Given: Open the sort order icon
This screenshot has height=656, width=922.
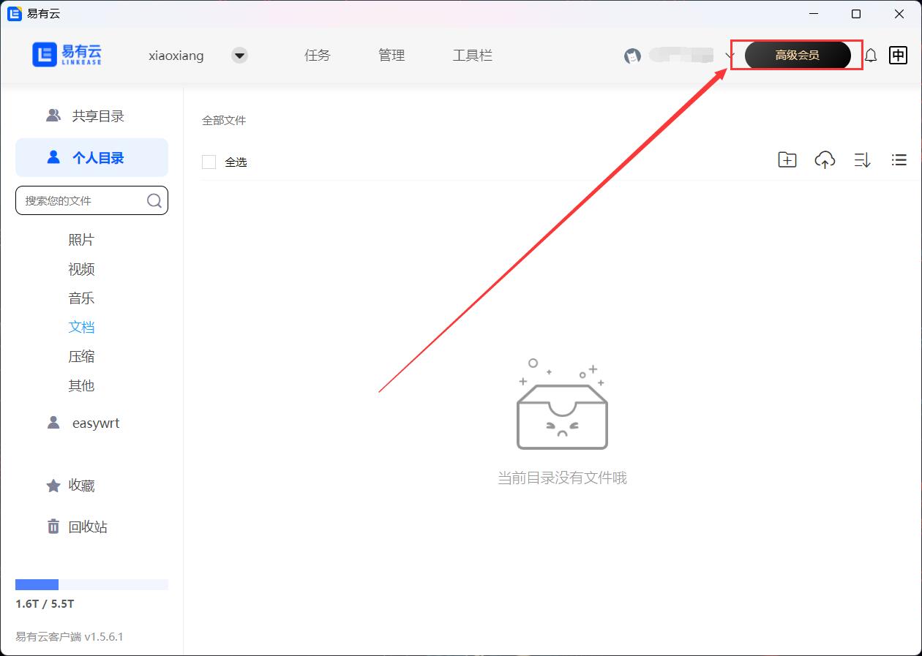Looking at the screenshot, I should click(x=862, y=160).
